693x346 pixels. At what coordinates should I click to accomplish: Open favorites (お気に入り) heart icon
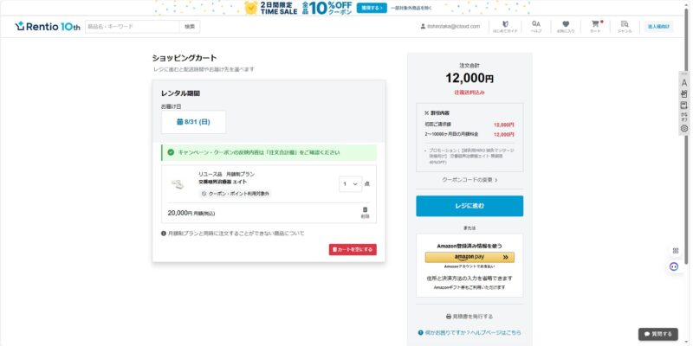pyautogui.click(x=566, y=26)
